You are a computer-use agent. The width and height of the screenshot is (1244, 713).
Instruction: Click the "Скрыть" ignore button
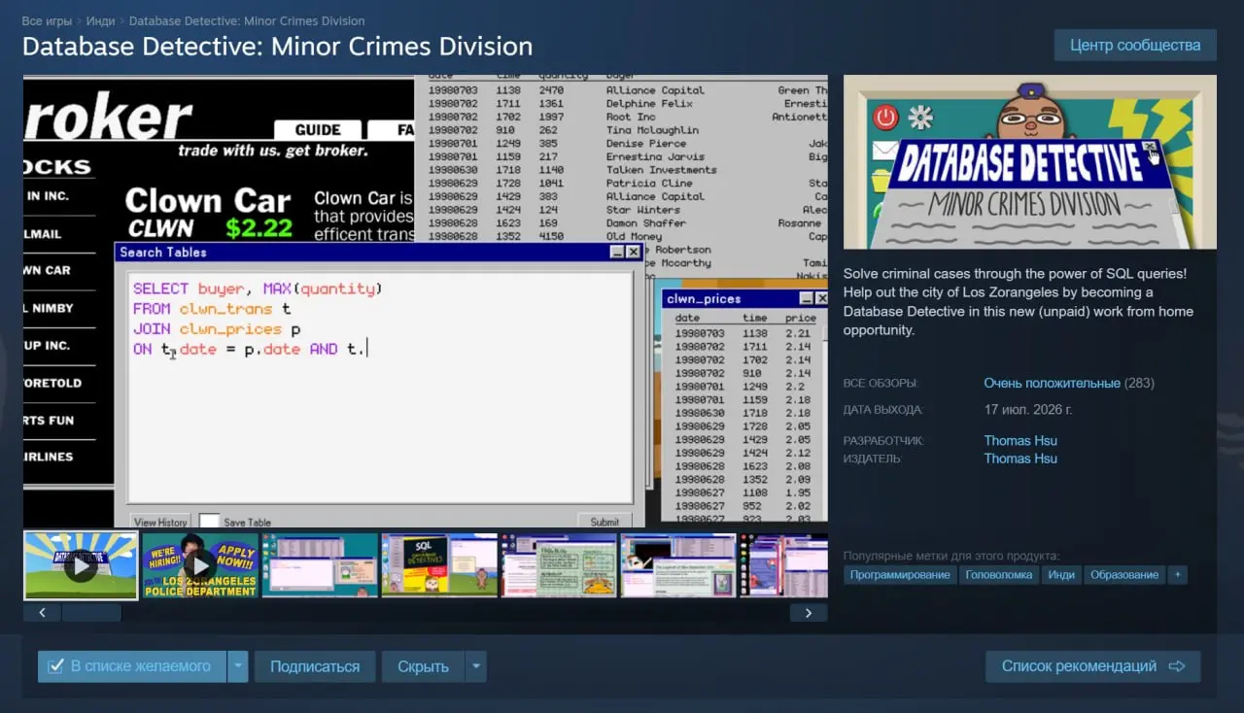pos(423,666)
